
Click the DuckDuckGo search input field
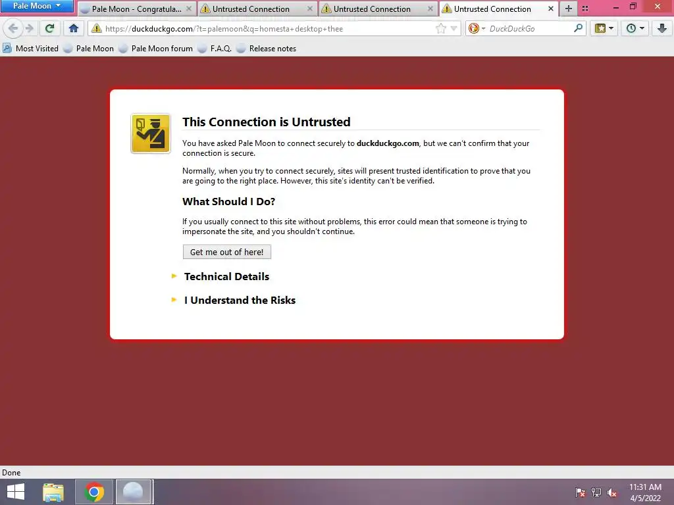(x=530, y=29)
